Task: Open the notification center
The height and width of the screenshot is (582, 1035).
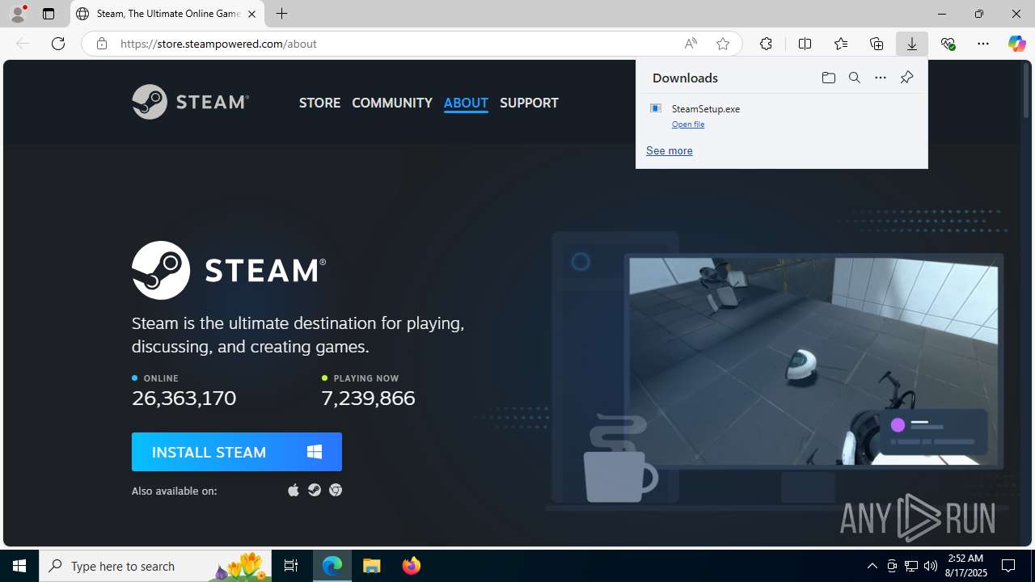Action: 1008,566
